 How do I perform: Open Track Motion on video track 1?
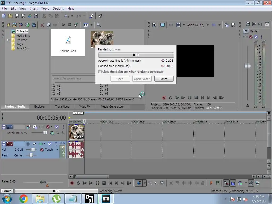[35, 127]
